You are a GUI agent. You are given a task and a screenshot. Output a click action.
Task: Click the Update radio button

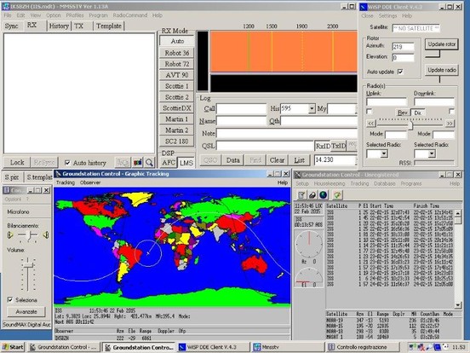(x=442, y=70)
